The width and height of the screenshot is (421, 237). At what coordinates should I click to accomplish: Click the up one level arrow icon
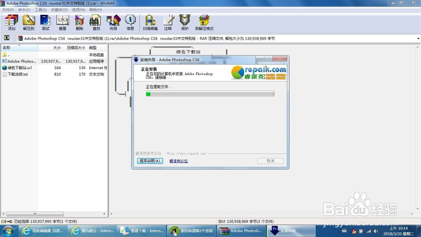click(x=7, y=38)
